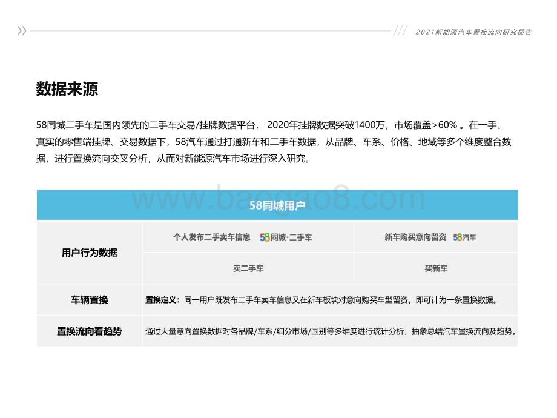Click the paragraph line starting 据，进行置换流向交叉分析

point(174,159)
